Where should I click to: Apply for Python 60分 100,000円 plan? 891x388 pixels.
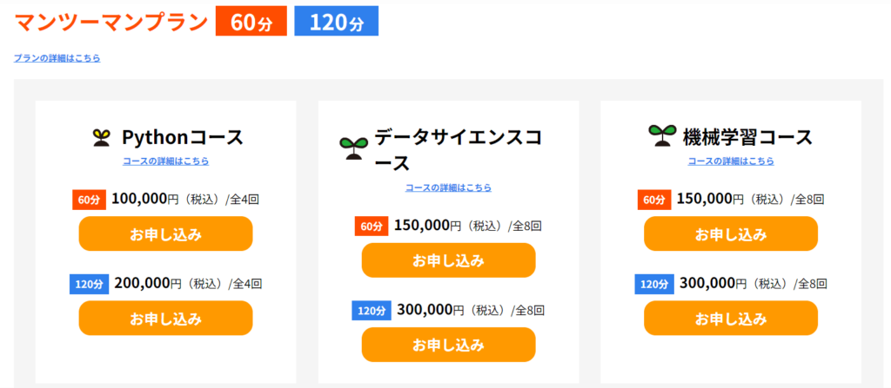tap(165, 233)
